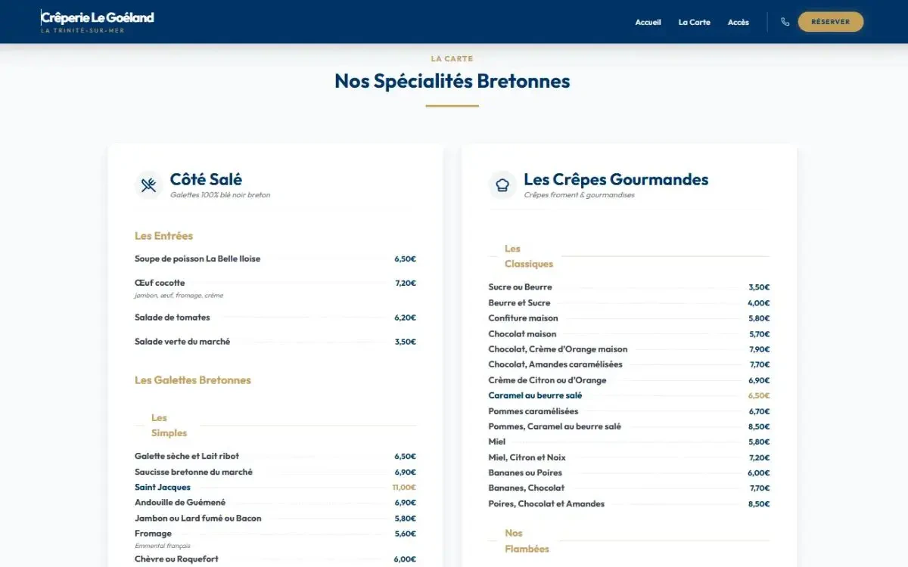
Task: Click the Les Entrées section heading
Action: (x=163, y=236)
